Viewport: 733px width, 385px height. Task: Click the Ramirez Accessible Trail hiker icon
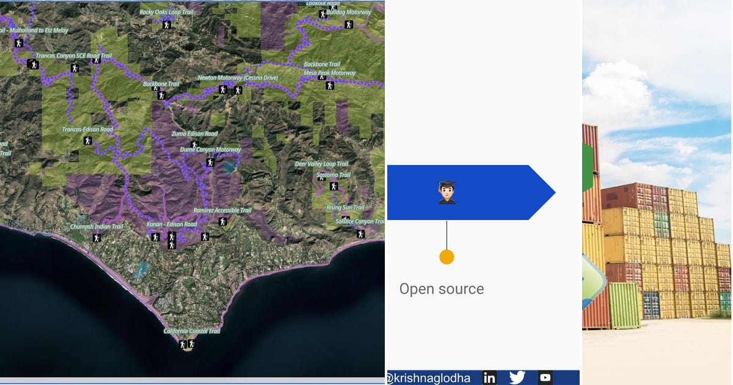click(222, 221)
